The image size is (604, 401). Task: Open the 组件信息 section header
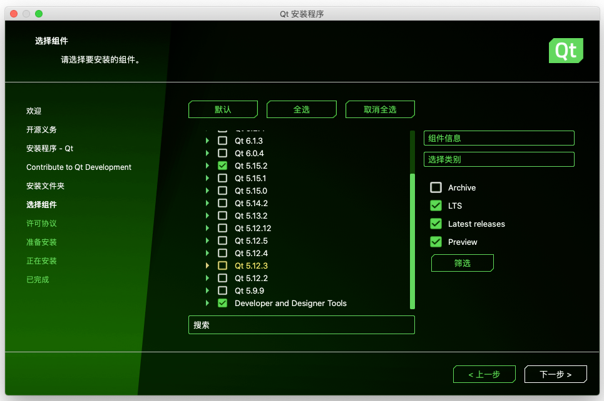click(499, 138)
